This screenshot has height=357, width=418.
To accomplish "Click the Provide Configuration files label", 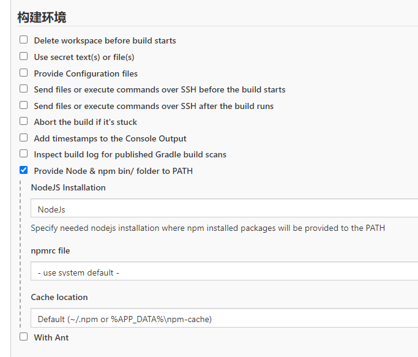I will tap(86, 73).
